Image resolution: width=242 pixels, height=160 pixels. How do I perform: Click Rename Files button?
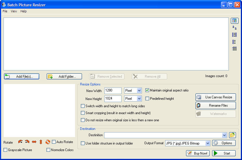point(216,106)
